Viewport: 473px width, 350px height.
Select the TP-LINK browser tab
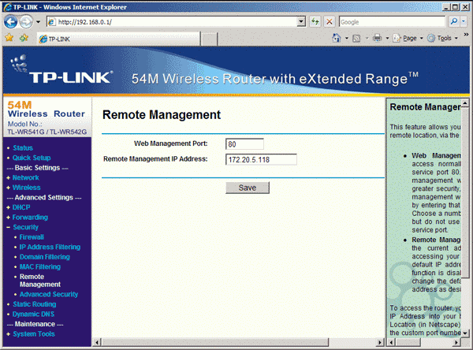[x=118, y=39]
